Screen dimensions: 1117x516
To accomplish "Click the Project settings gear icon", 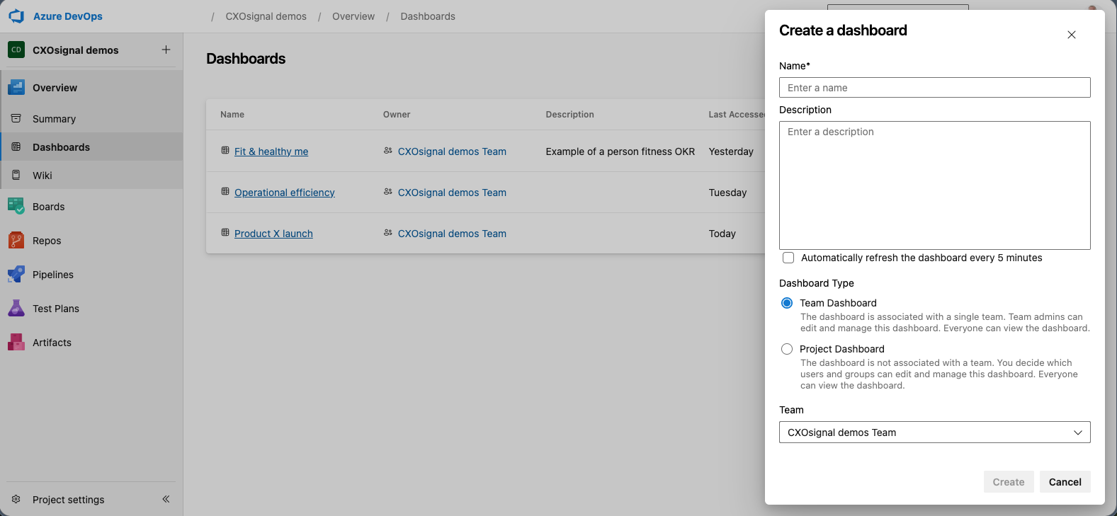I will (x=16, y=499).
